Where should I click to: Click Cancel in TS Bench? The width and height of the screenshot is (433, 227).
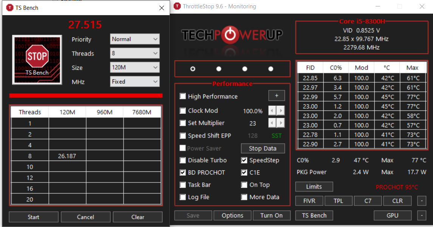(x=86, y=217)
